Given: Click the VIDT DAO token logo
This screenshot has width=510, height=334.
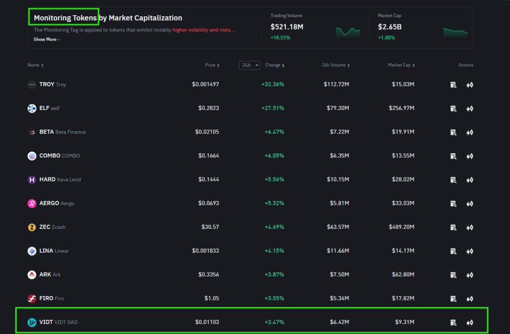Looking at the screenshot, I should pos(32,322).
